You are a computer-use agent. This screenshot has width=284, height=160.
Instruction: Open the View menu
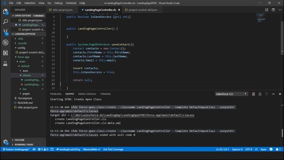[x=41, y=3]
